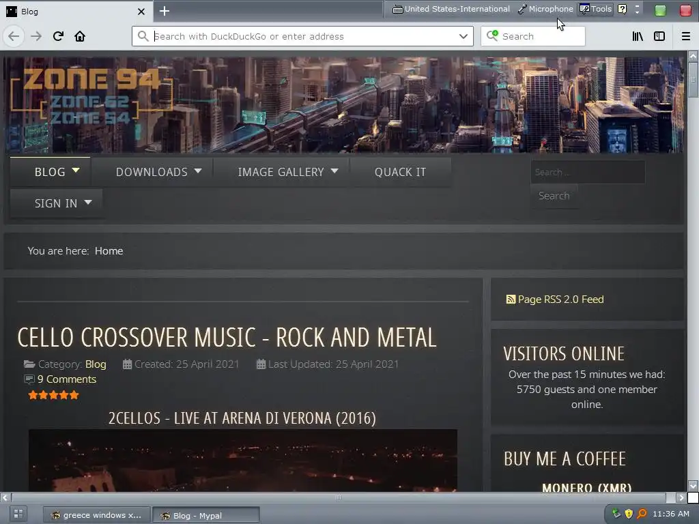Screen dimensions: 699x524
Task: Expand the address bar history dropdown
Action: pyautogui.click(x=463, y=36)
